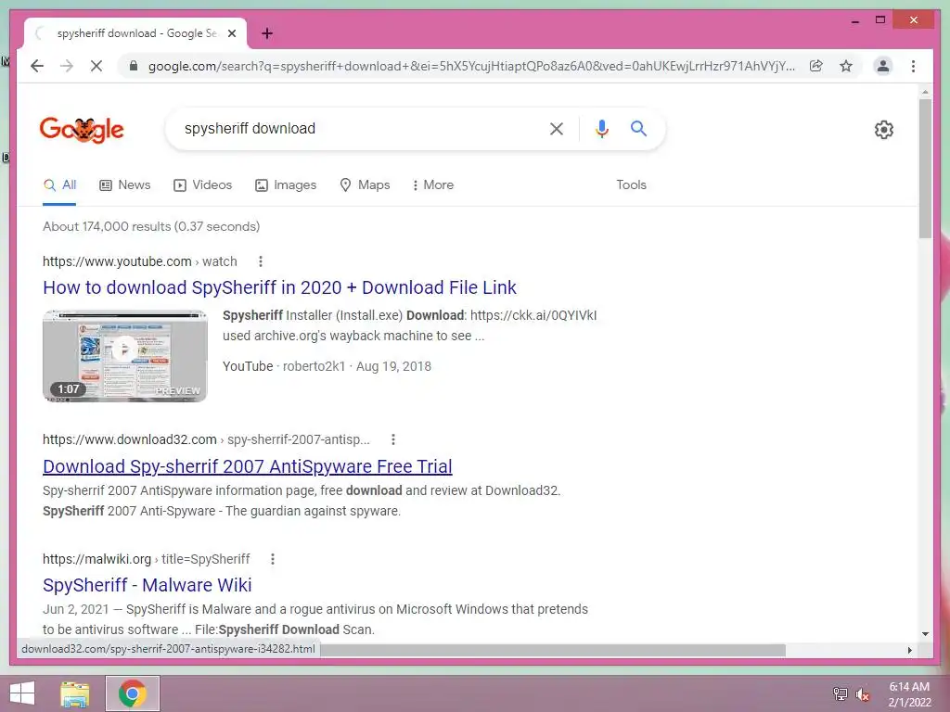
Task: Switch to the Videos results tab
Action: tap(203, 185)
